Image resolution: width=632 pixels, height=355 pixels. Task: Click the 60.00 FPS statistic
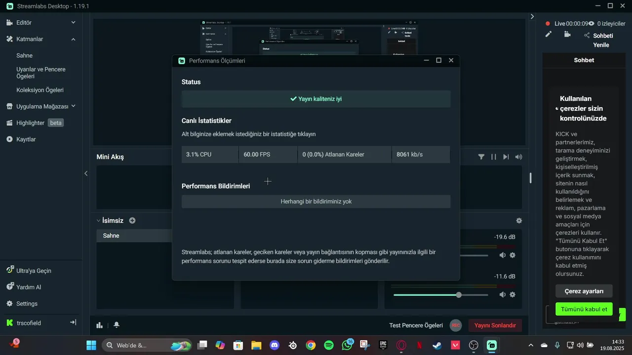tap(268, 154)
